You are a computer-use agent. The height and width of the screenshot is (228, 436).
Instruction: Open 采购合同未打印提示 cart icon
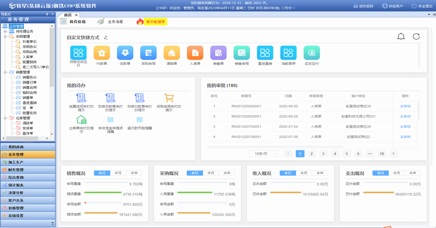169,98
